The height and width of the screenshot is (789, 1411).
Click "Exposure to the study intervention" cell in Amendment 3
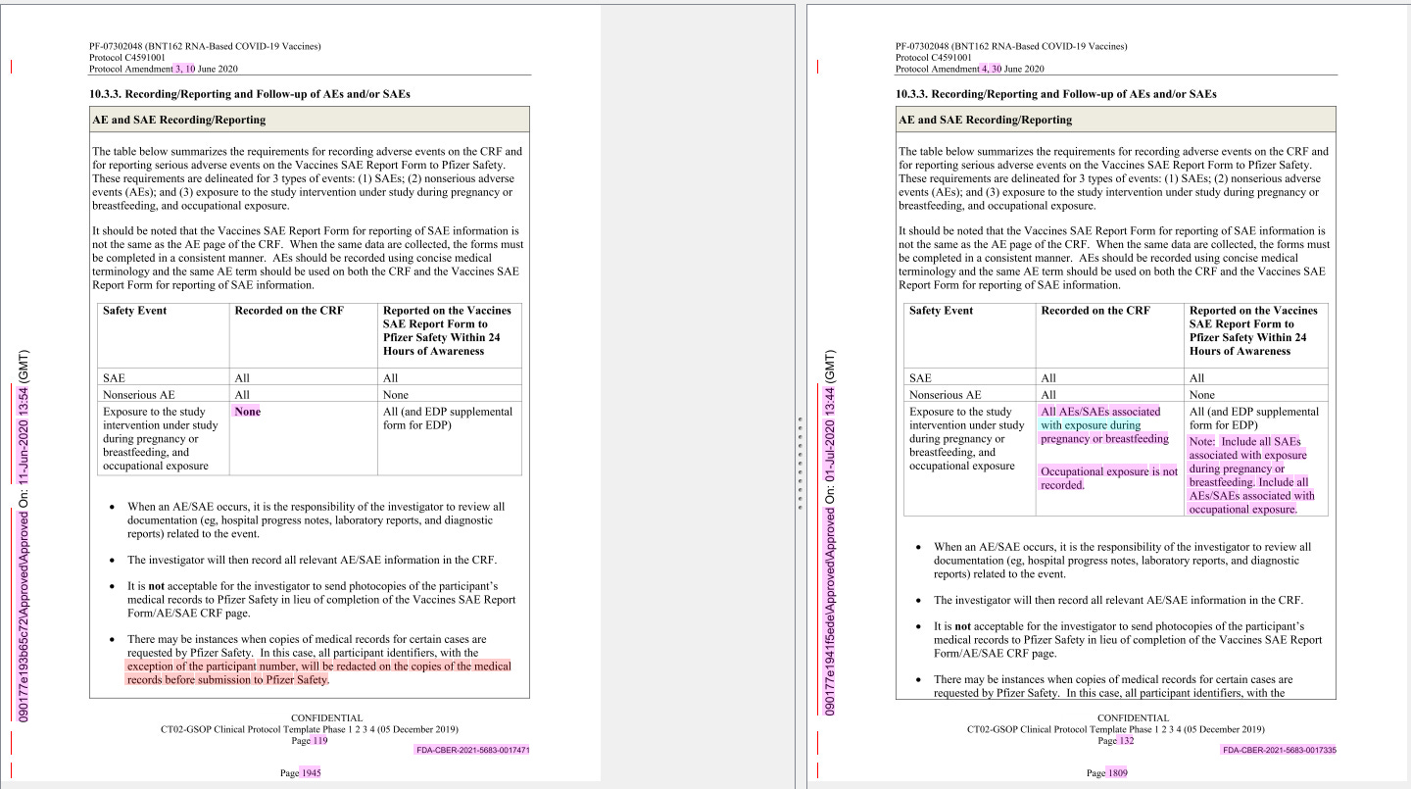pyautogui.click(x=161, y=439)
